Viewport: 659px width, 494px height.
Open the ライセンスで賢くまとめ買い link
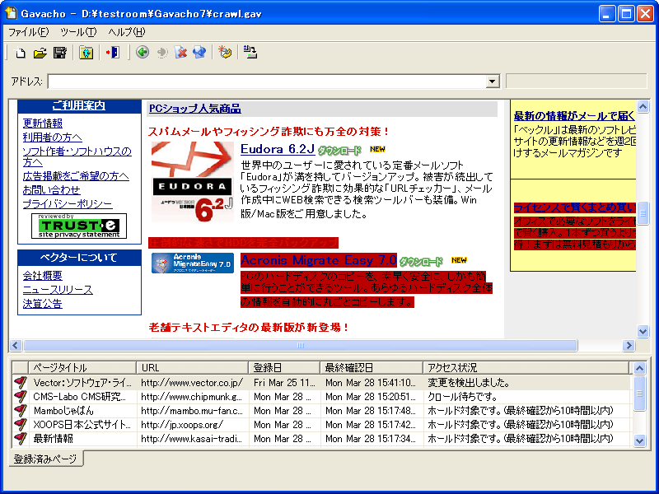(574, 207)
